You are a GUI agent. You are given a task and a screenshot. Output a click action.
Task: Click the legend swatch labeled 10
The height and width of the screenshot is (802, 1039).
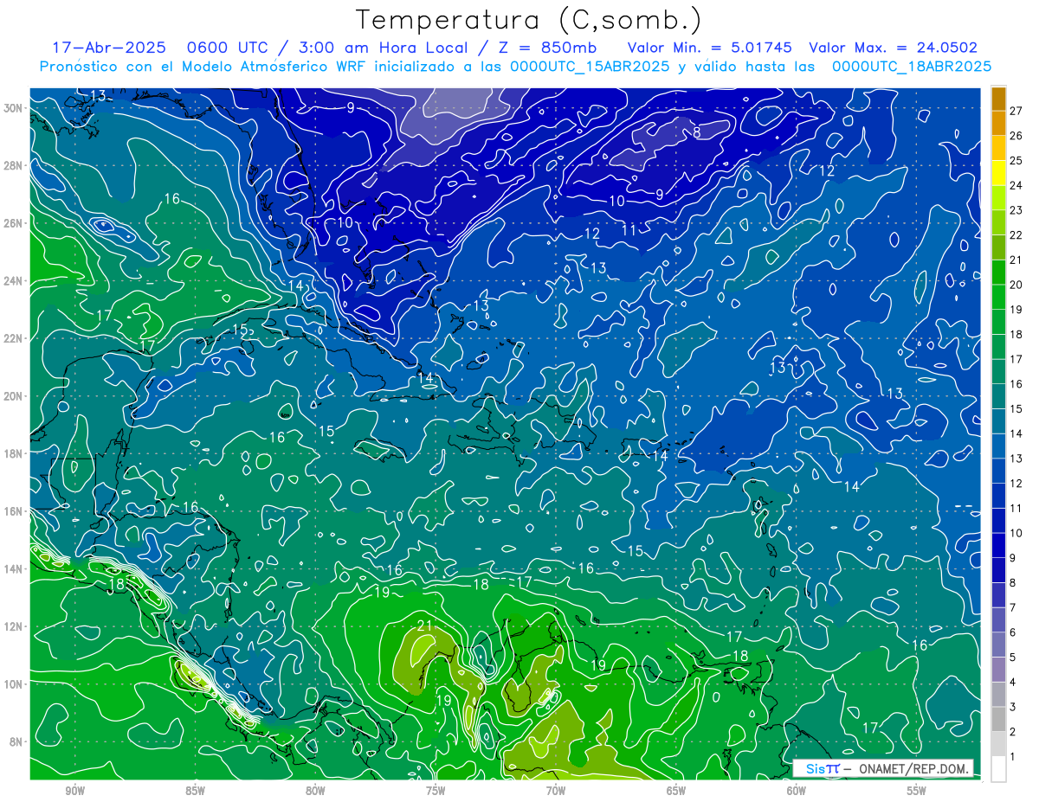point(998,521)
